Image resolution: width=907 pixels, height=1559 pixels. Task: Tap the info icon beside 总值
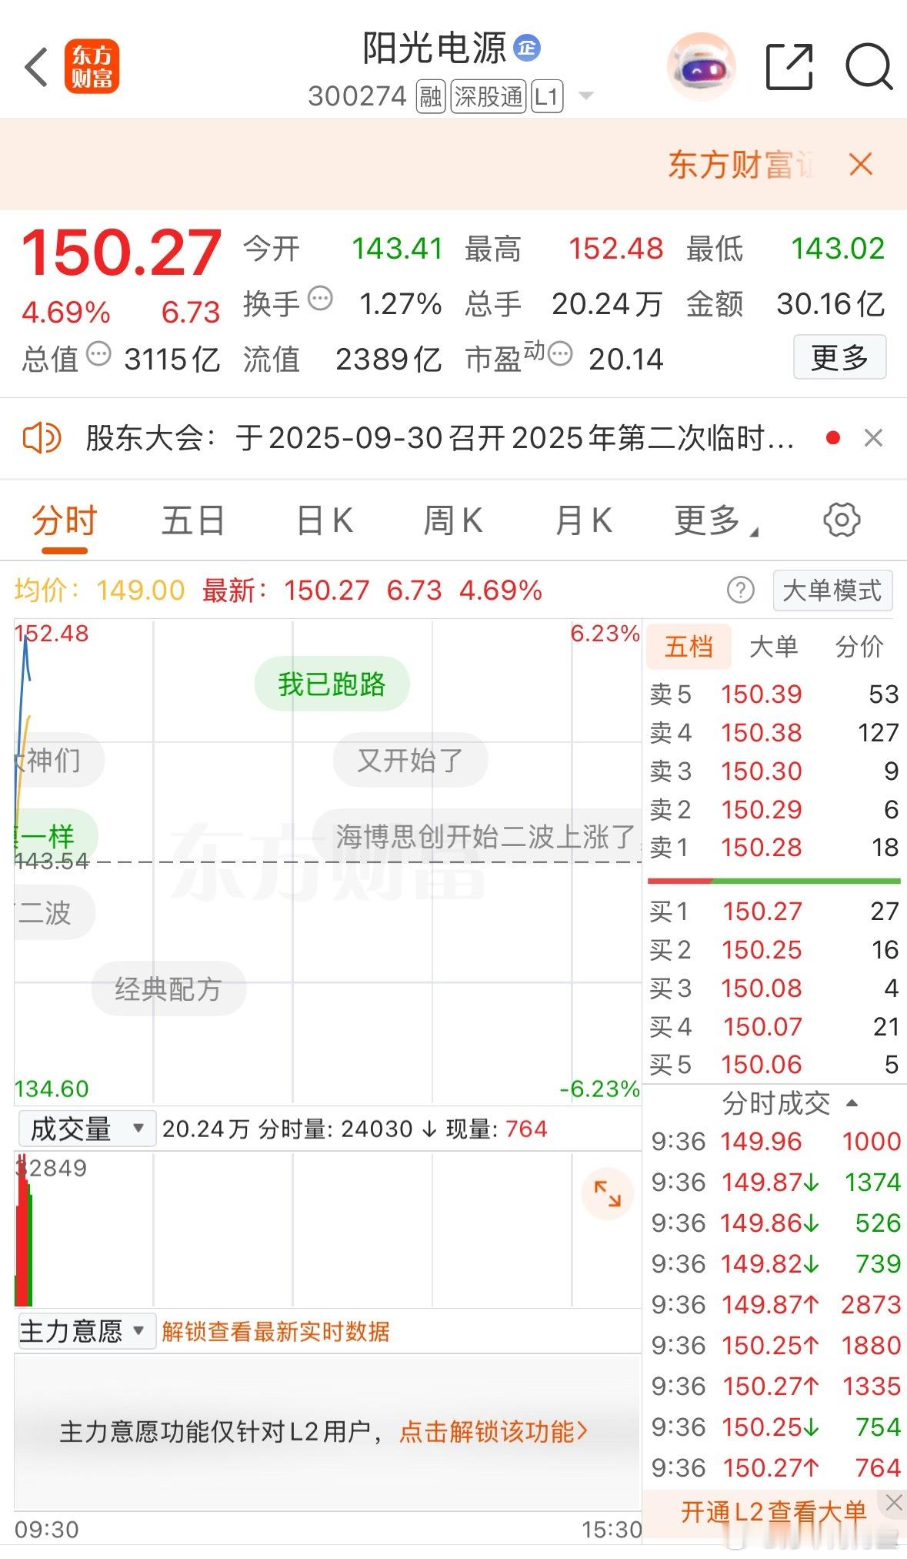[98, 354]
